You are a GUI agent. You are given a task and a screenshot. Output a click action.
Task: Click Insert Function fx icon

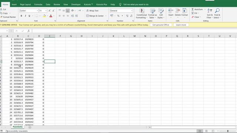29,31
